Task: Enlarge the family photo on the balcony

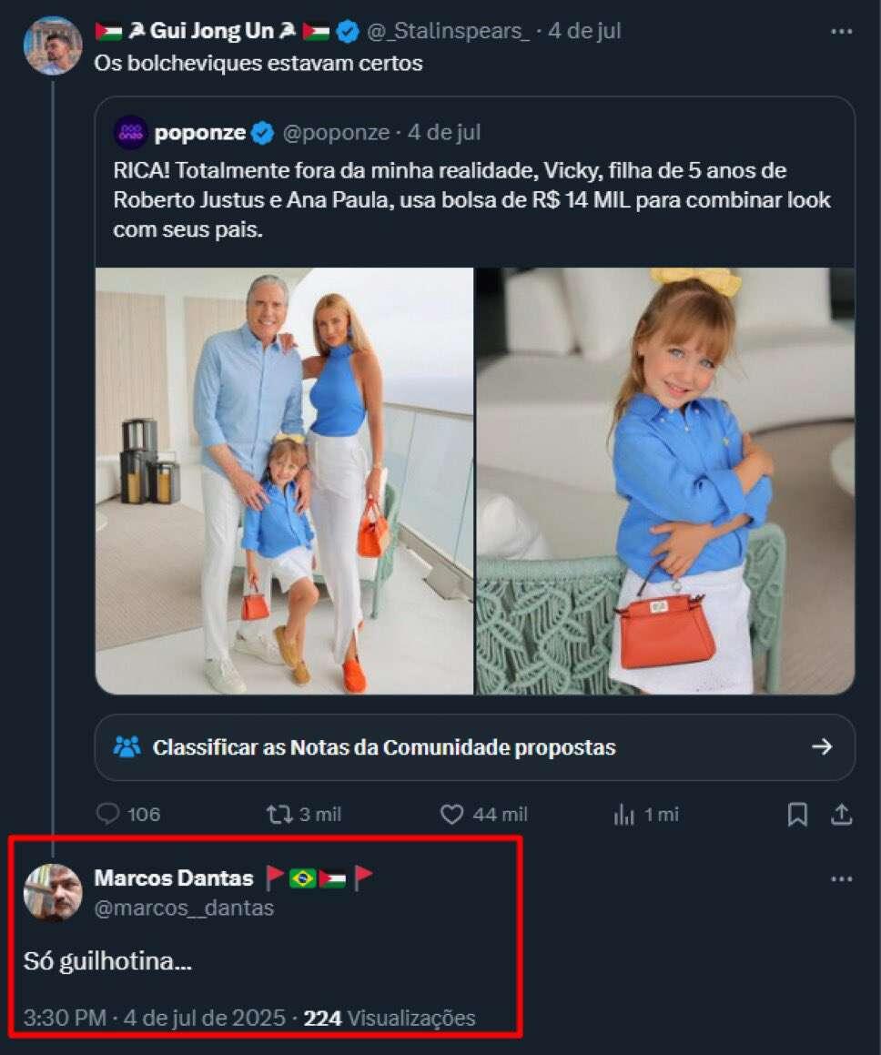Action: pos(285,481)
